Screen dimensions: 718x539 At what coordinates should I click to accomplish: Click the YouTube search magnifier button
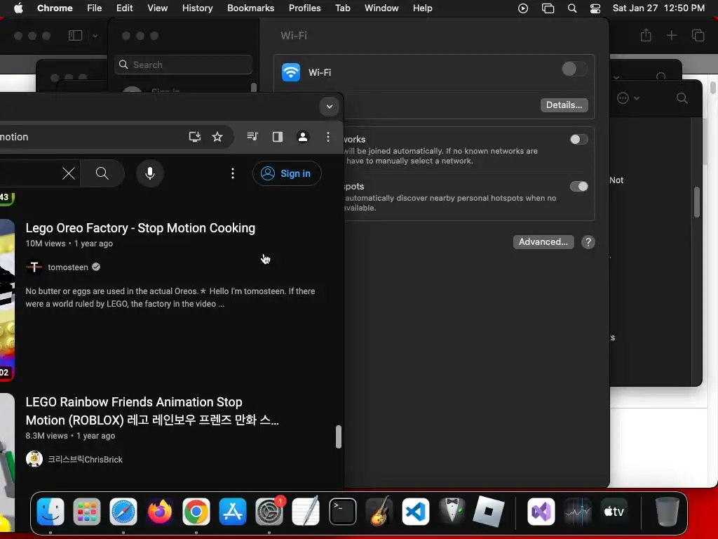coord(102,173)
